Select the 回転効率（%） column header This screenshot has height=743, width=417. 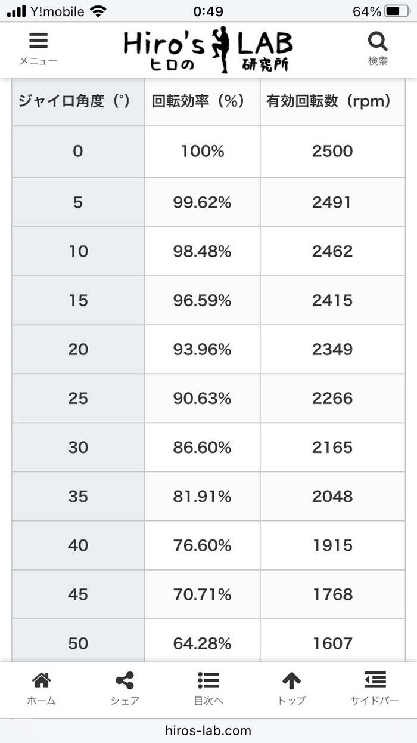click(203, 101)
